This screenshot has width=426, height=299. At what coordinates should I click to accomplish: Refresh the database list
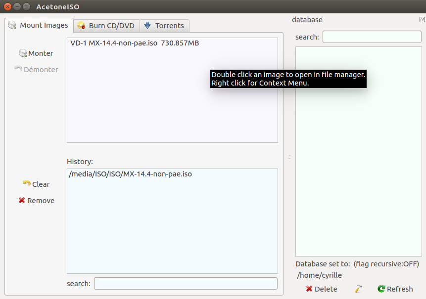click(395, 289)
